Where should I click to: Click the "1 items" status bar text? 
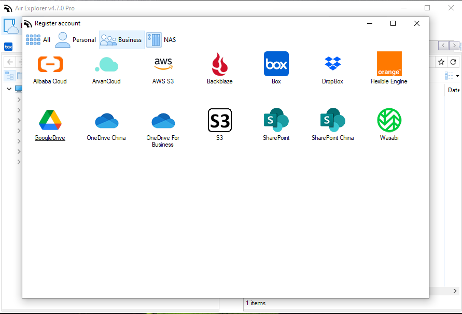coord(256,303)
